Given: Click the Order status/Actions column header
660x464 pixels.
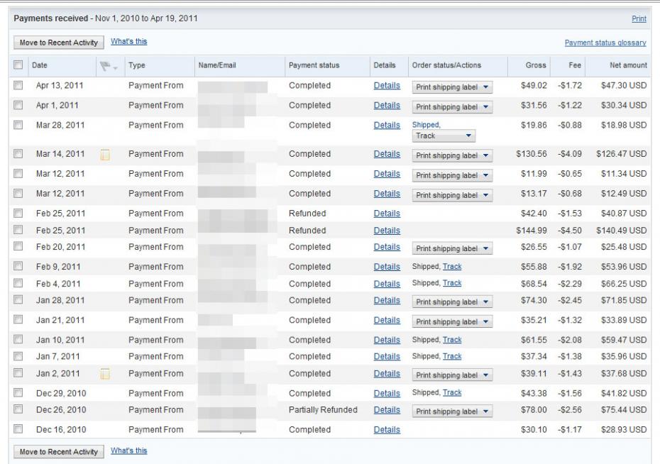Looking at the screenshot, I should tap(446, 65).
